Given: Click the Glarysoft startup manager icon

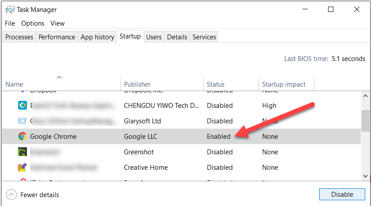Looking at the screenshot, I should pos(23,121).
